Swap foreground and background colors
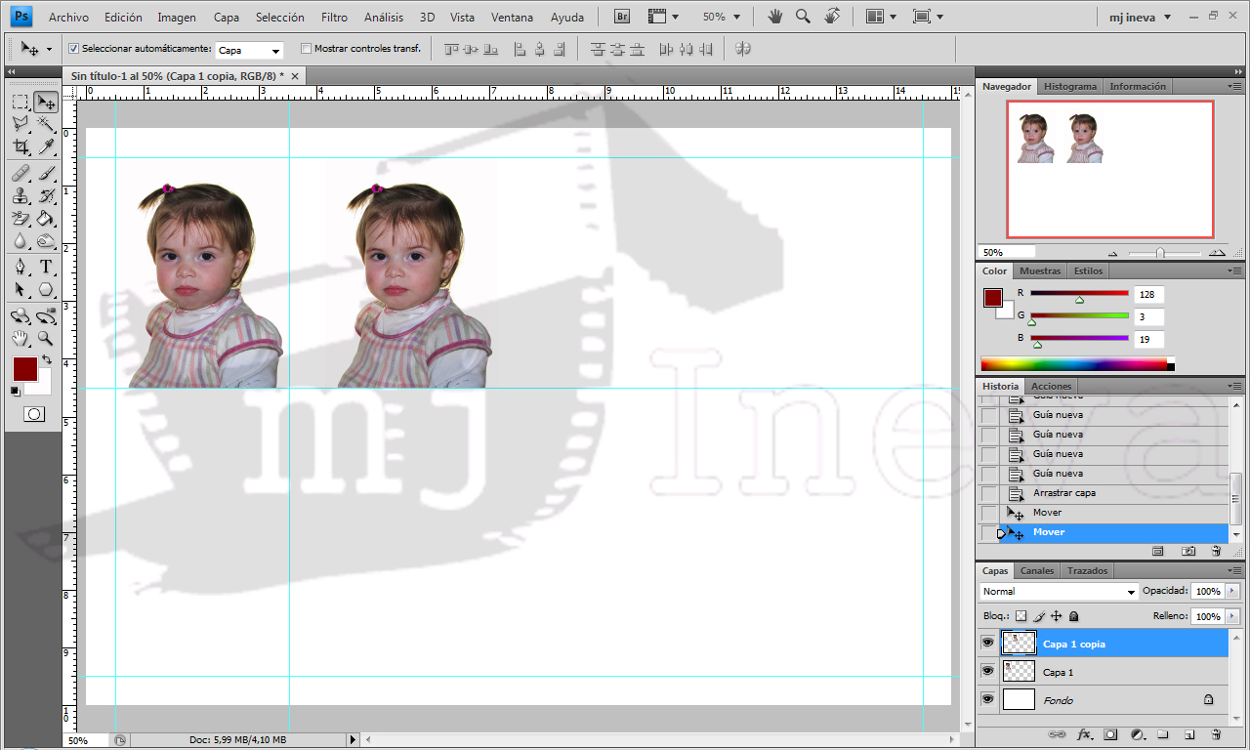Image resolution: width=1250 pixels, height=750 pixels. [x=47, y=360]
